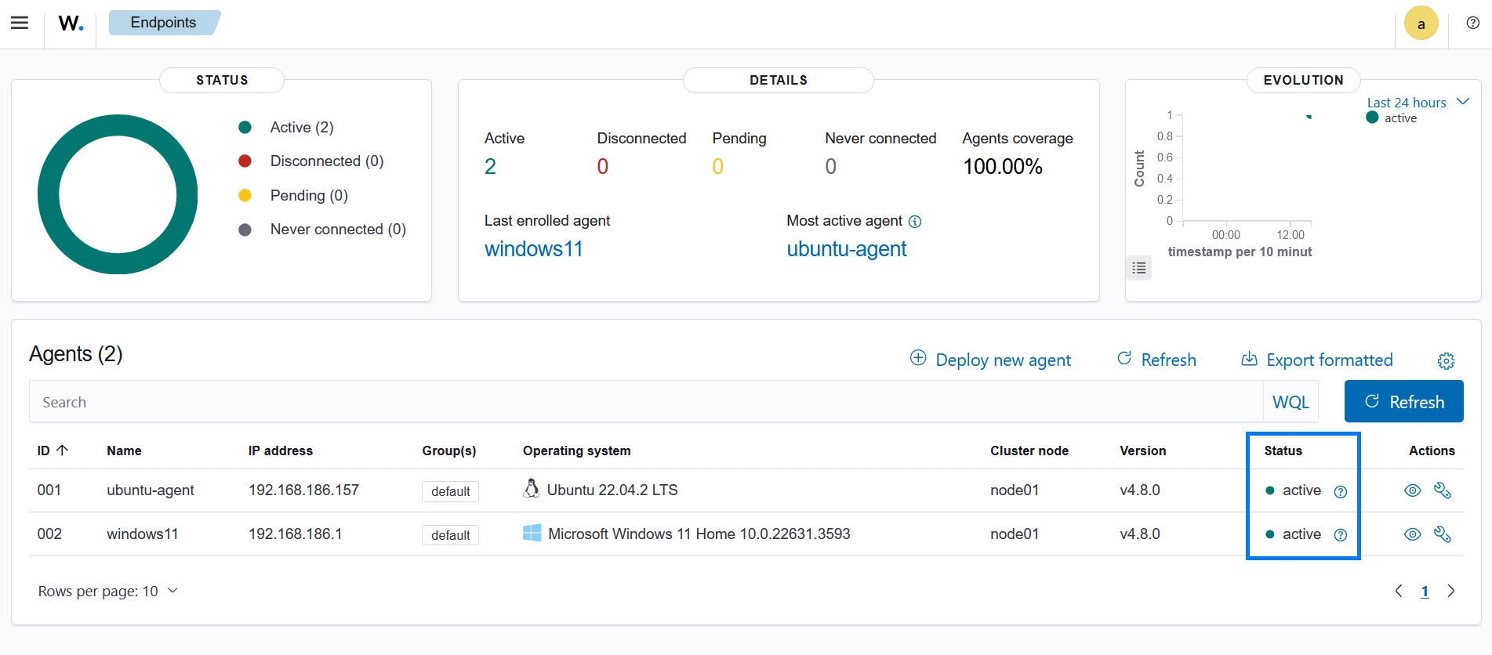
Task: Open the agents table settings gear
Action: click(x=1446, y=360)
